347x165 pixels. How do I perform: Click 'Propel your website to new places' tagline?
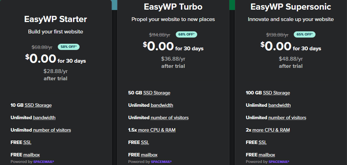[x=173, y=19]
